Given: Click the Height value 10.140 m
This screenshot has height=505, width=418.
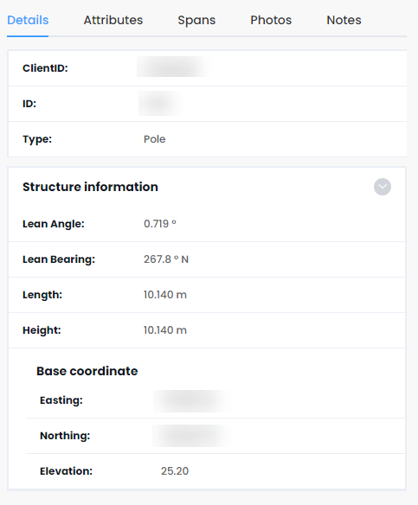Looking at the screenshot, I should pyautogui.click(x=165, y=329).
